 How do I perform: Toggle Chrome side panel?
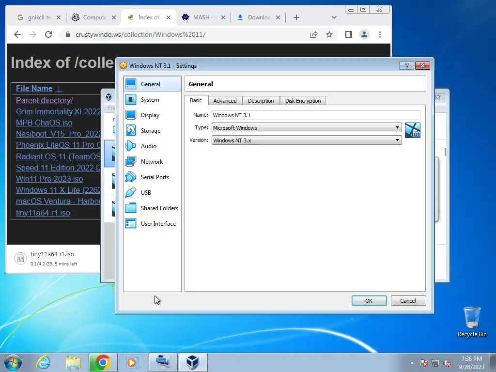[349, 34]
